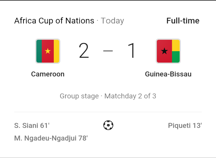Click the Cameroon flag icon
The width and height of the screenshot is (216, 158).
point(48,51)
